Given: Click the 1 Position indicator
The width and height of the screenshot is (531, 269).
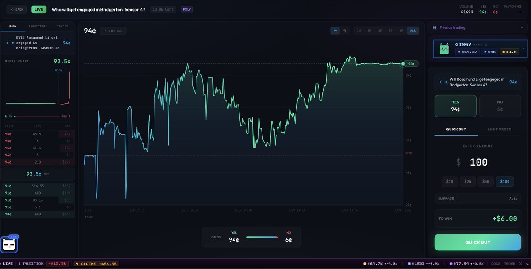Looking at the screenshot, I should 31,264.
